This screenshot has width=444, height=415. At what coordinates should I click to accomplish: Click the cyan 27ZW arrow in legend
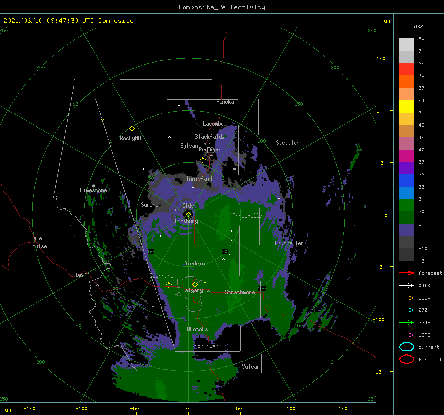407,310
